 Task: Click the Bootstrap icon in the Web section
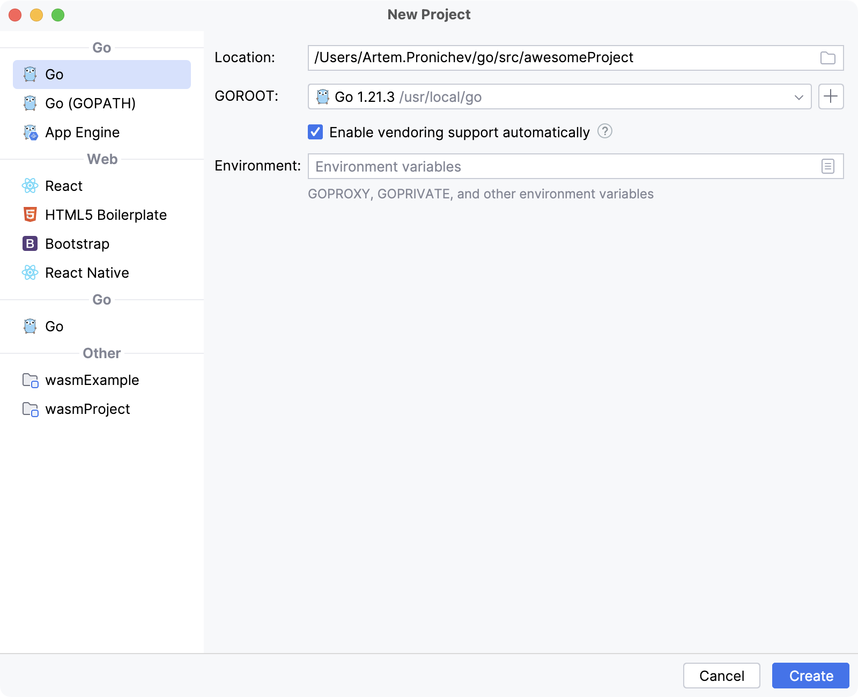click(x=31, y=244)
